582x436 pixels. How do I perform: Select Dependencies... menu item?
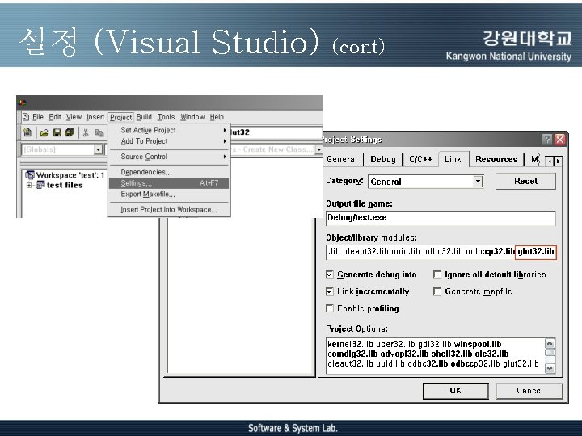(x=169, y=172)
